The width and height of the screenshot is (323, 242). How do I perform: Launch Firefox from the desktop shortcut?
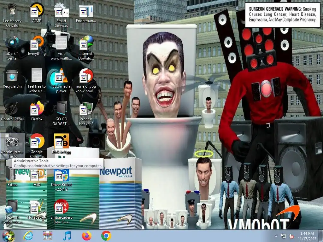(37, 111)
